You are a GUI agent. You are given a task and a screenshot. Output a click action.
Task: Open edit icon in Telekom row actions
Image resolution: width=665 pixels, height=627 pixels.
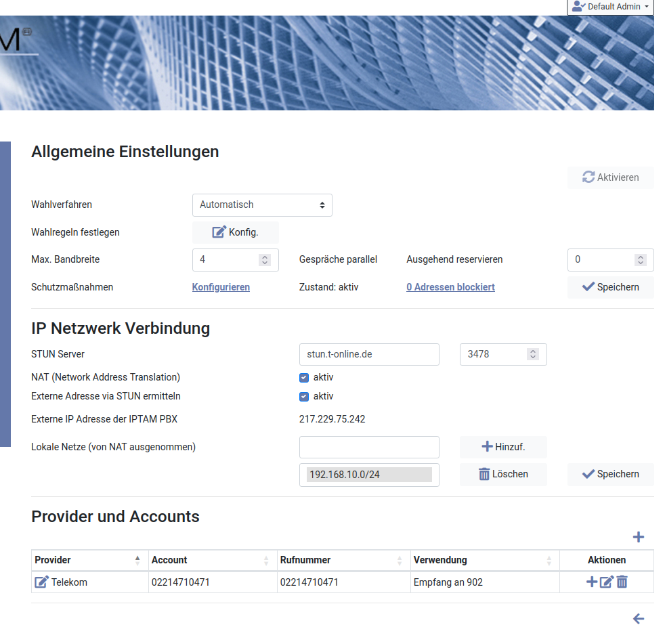[x=607, y=582]
